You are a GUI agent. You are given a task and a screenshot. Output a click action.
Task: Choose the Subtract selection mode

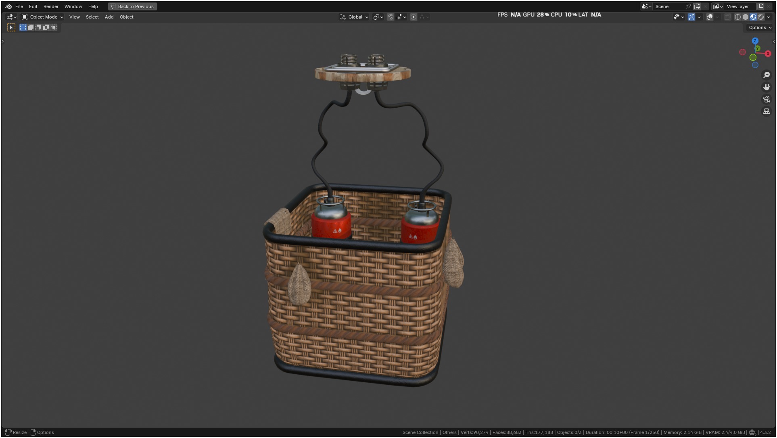pyautogui.click(x=38, y=27)
